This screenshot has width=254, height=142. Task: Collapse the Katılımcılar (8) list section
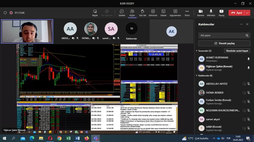click(x=196, y=76)
